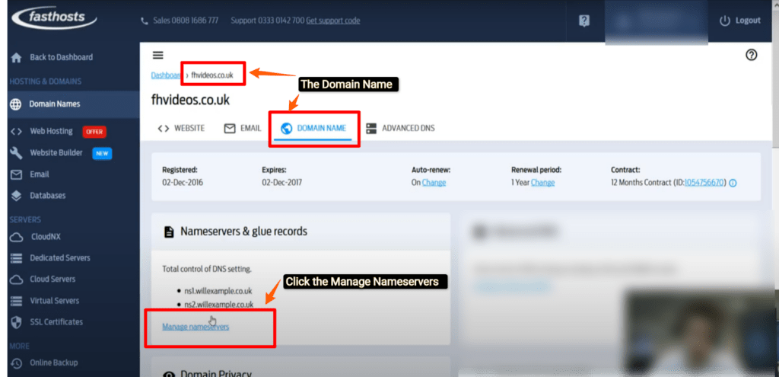Click the Manage nameservers link
This screenshot has height=377, width=779.
[x=196, y=327]
